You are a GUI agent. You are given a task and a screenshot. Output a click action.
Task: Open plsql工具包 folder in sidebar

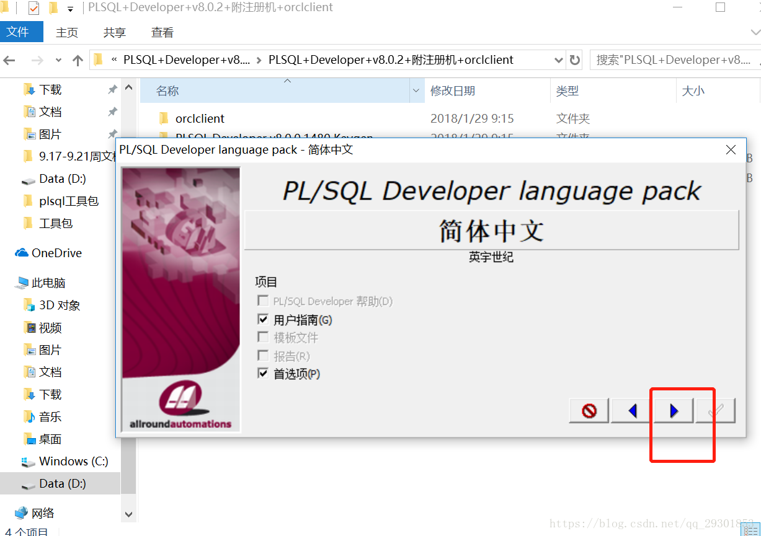pyautogui.click(x=68, y=201)
